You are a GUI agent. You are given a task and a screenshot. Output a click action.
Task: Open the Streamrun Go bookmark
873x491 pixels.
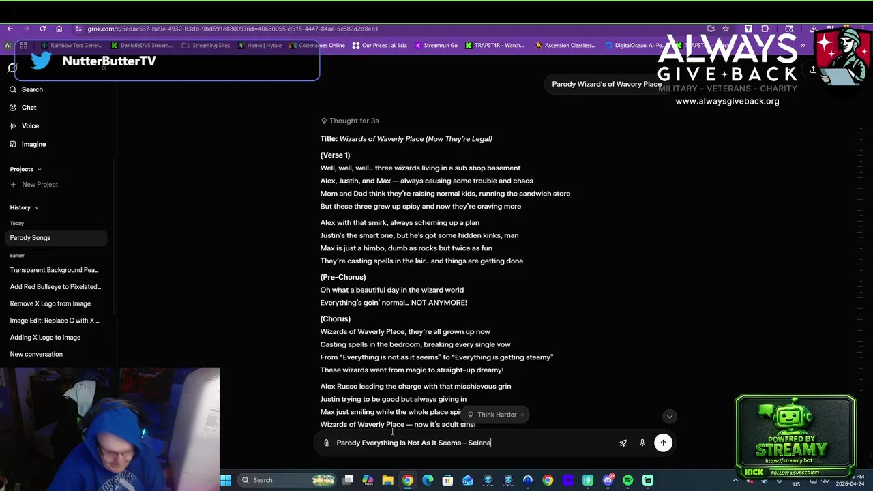point(435,46)
